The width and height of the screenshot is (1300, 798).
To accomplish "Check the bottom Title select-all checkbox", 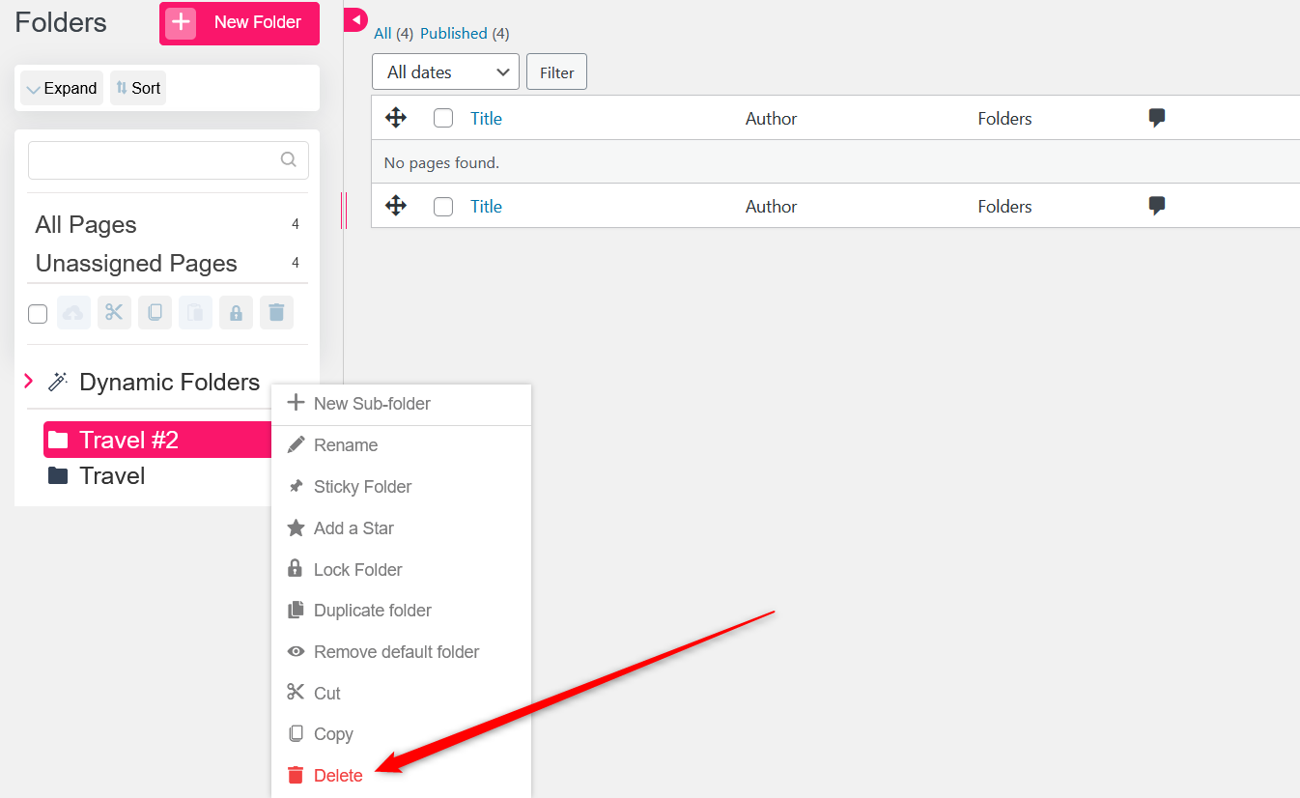I will pyautogui.click(x=443, y=207).
